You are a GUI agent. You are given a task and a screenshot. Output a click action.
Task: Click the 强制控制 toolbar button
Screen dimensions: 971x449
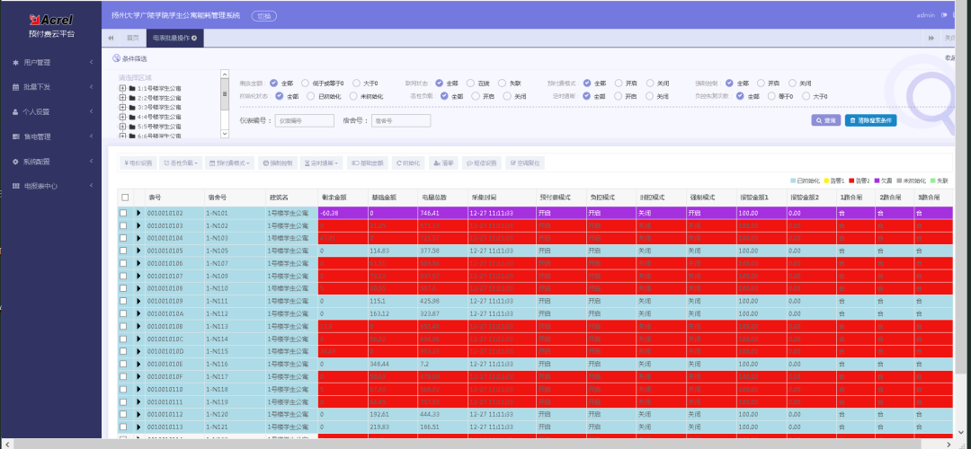tap(278, 163)
